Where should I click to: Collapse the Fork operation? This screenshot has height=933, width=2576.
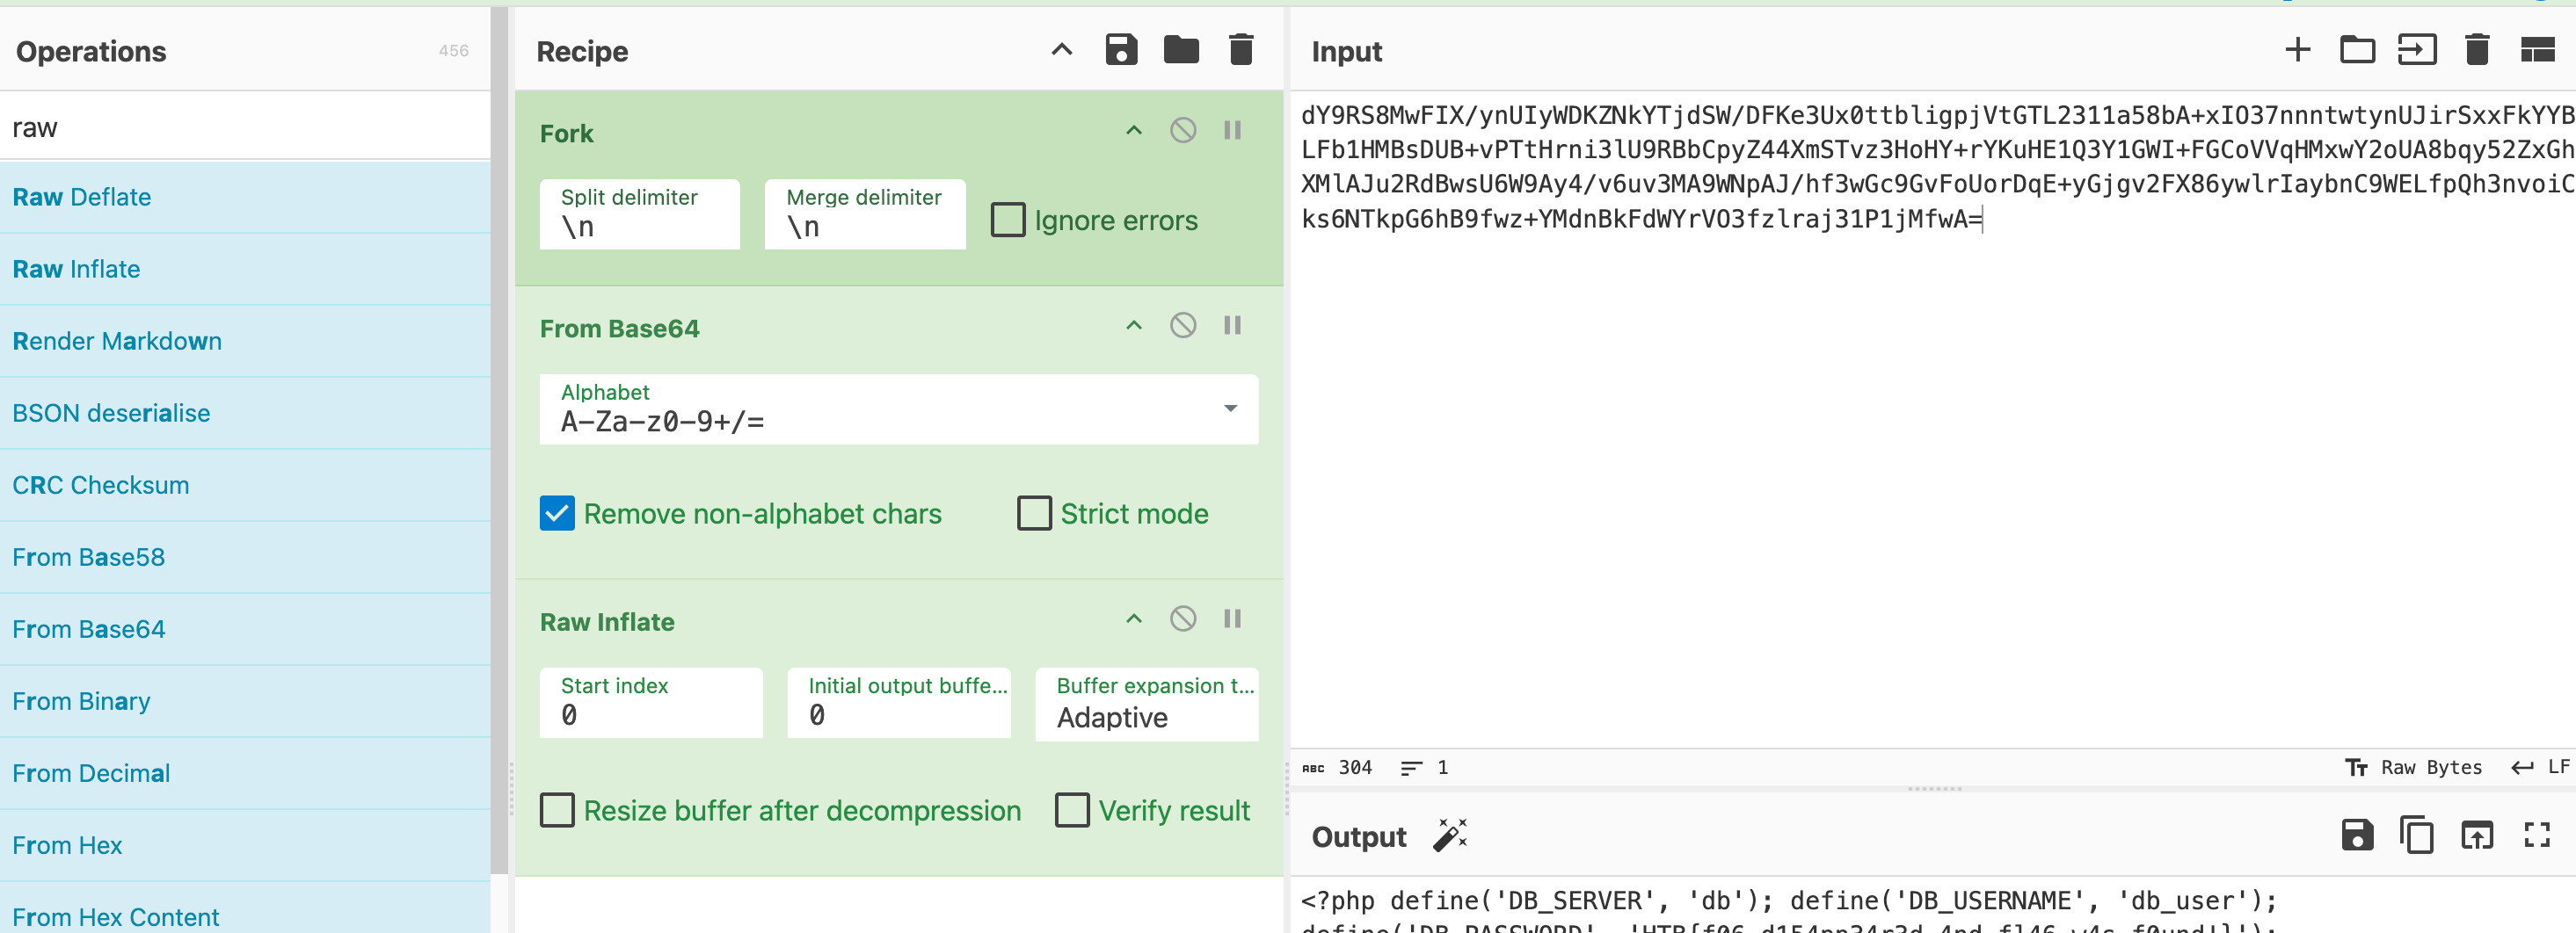tap(1134, 131)
